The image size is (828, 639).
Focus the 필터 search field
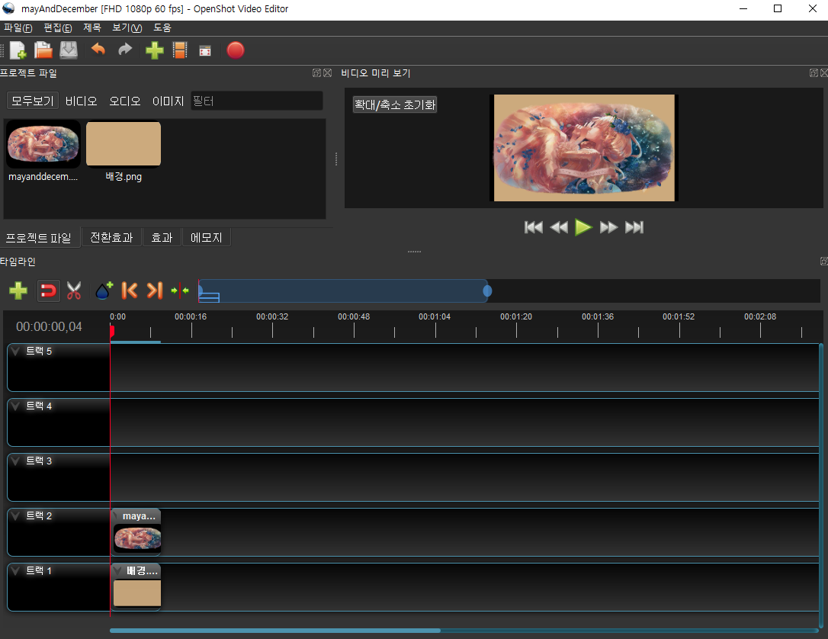click(x=257, y=101)
